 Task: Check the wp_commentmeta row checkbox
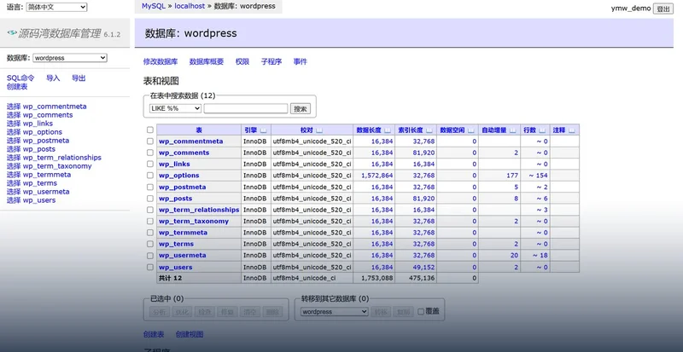[x=150, y=141]
